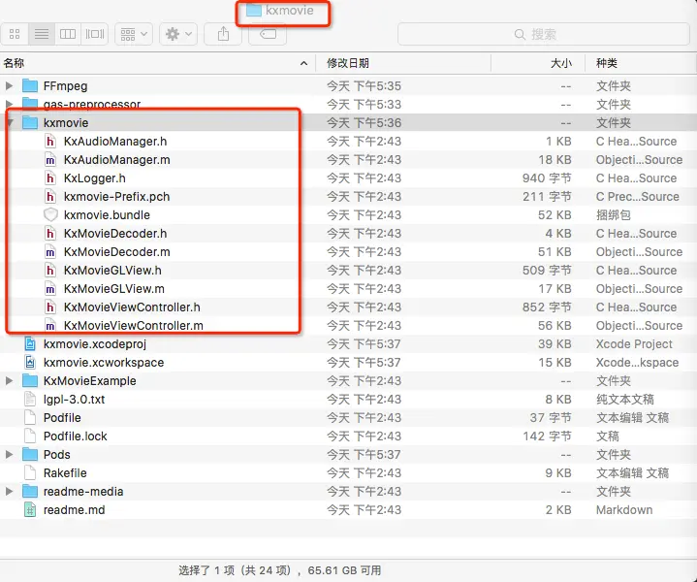697x582 pixels.
Task: Switch to Cover Flow view
Action: [95, 34]
